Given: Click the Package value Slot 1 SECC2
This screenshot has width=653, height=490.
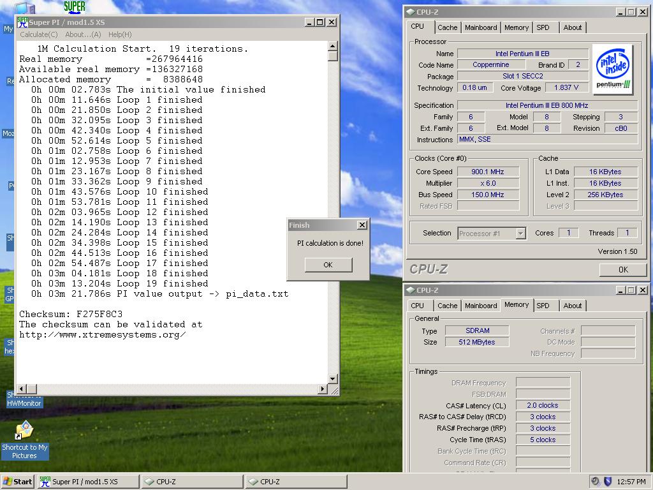Looking at the screenshot, I should 523,77.
